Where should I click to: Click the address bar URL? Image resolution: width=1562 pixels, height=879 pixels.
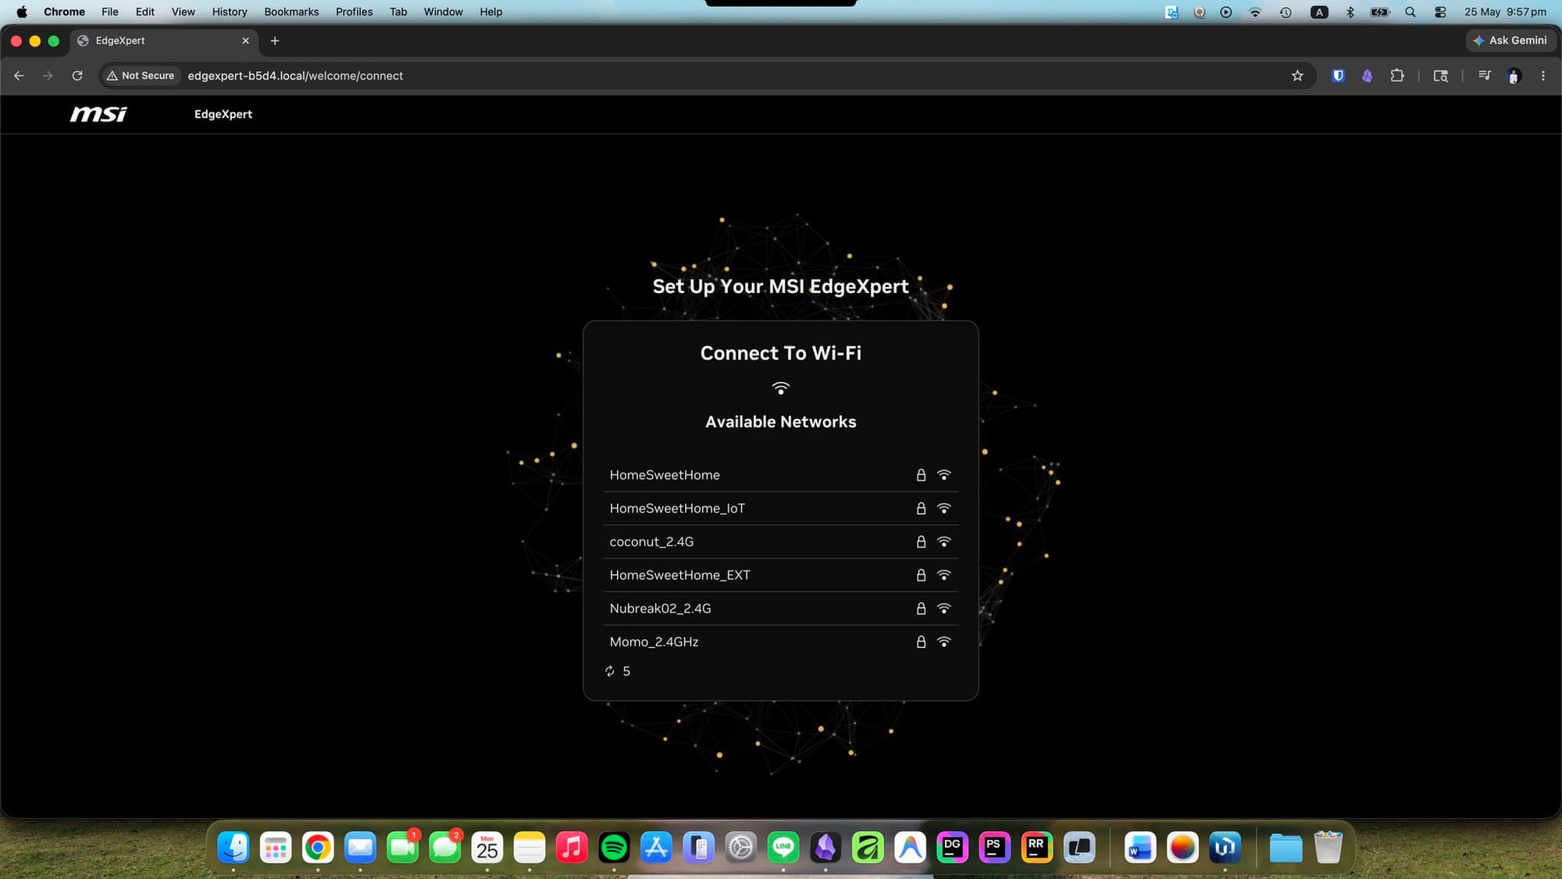click(295, 76)
